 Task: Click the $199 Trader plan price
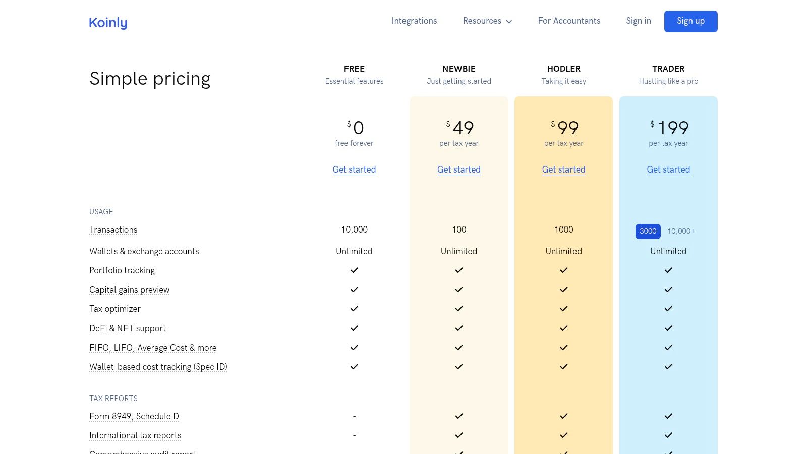point(669,128)
